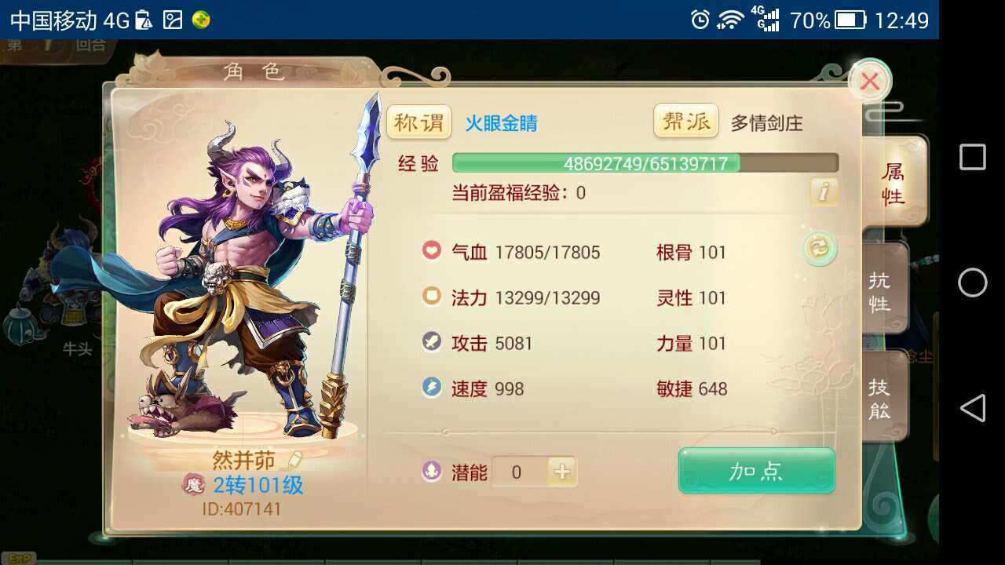1005x565 pixels.
Task: Click the green 加点 button
Action: click(x=756, y=471)
